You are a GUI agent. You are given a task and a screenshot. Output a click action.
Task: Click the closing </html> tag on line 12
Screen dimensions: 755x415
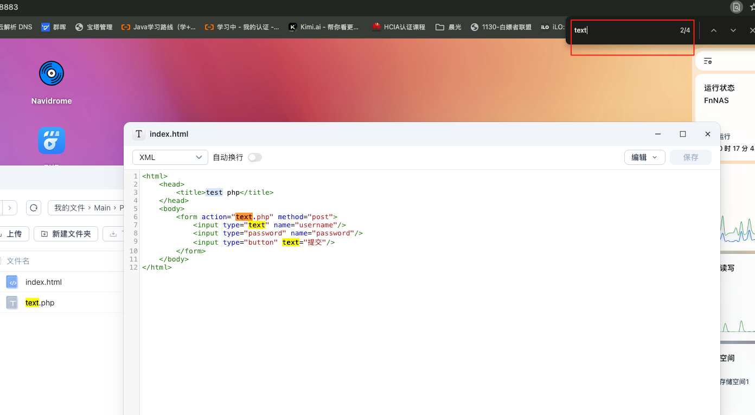pos(157,267)
